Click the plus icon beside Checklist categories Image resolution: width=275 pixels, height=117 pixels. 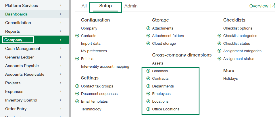220,36
